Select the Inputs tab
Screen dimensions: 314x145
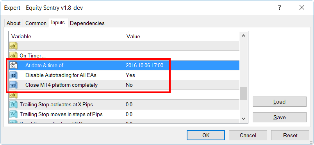coord(58,22)
